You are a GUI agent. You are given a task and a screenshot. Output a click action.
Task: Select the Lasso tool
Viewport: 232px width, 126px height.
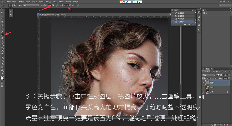[2, 19]
